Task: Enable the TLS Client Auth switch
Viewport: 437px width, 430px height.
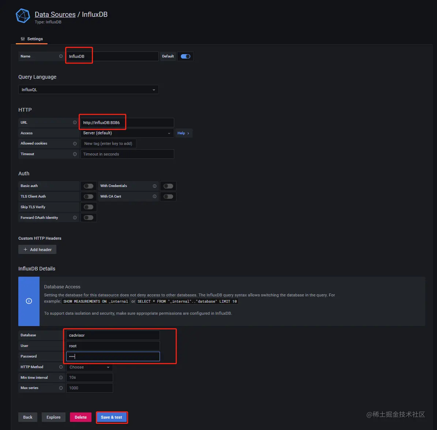Action: [x=89, y=197]
